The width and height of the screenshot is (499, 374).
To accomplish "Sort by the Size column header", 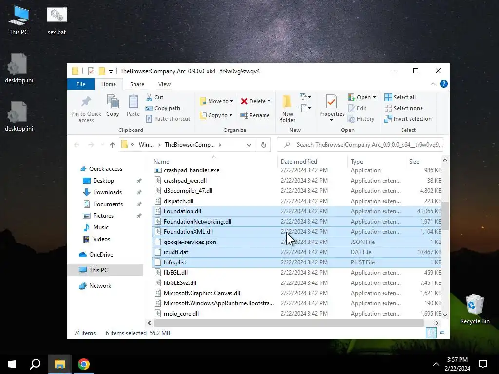I will point(424,162).
